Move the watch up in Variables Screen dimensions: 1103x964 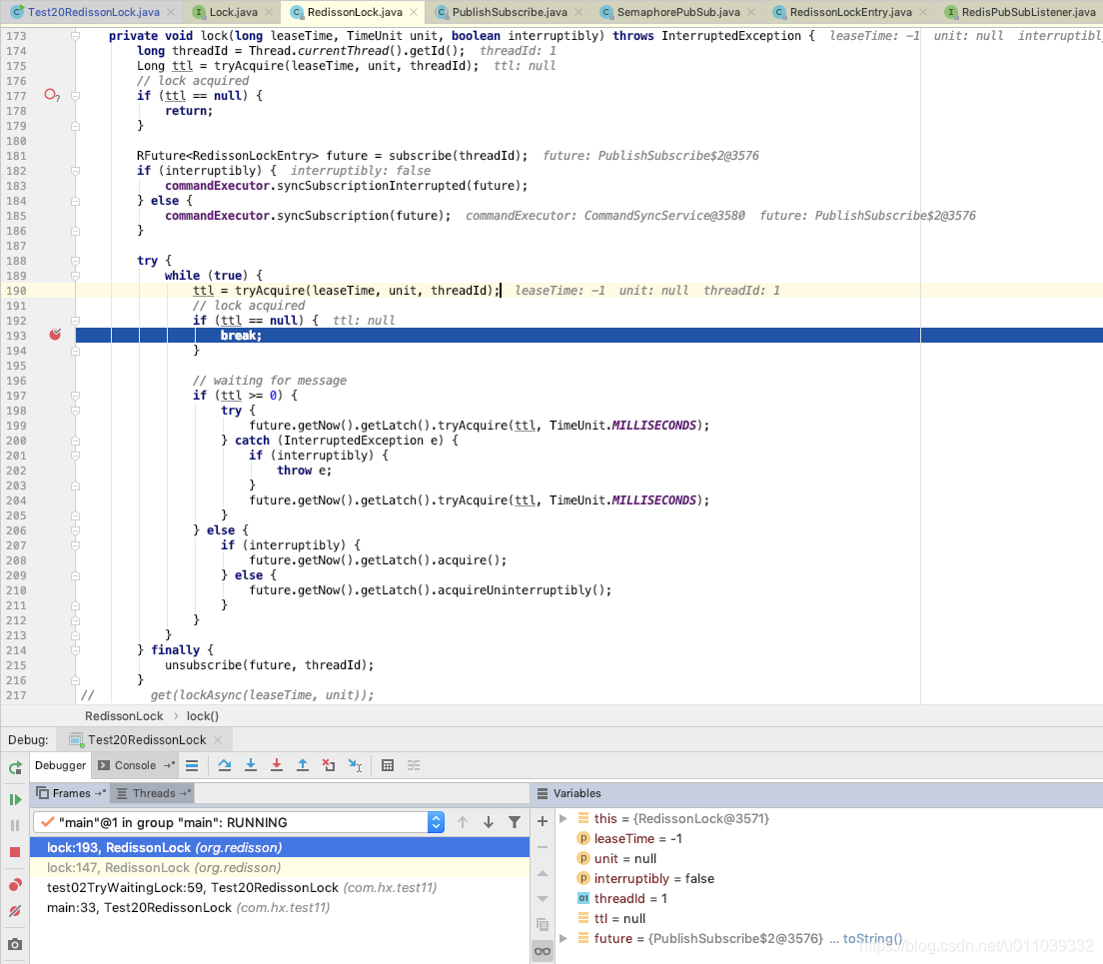click(543, 873)
